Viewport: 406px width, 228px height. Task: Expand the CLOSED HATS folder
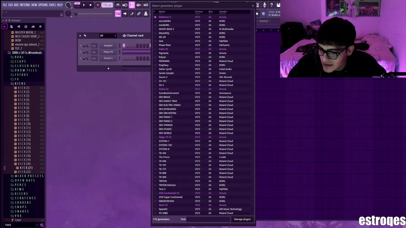(x=27, y=66)
